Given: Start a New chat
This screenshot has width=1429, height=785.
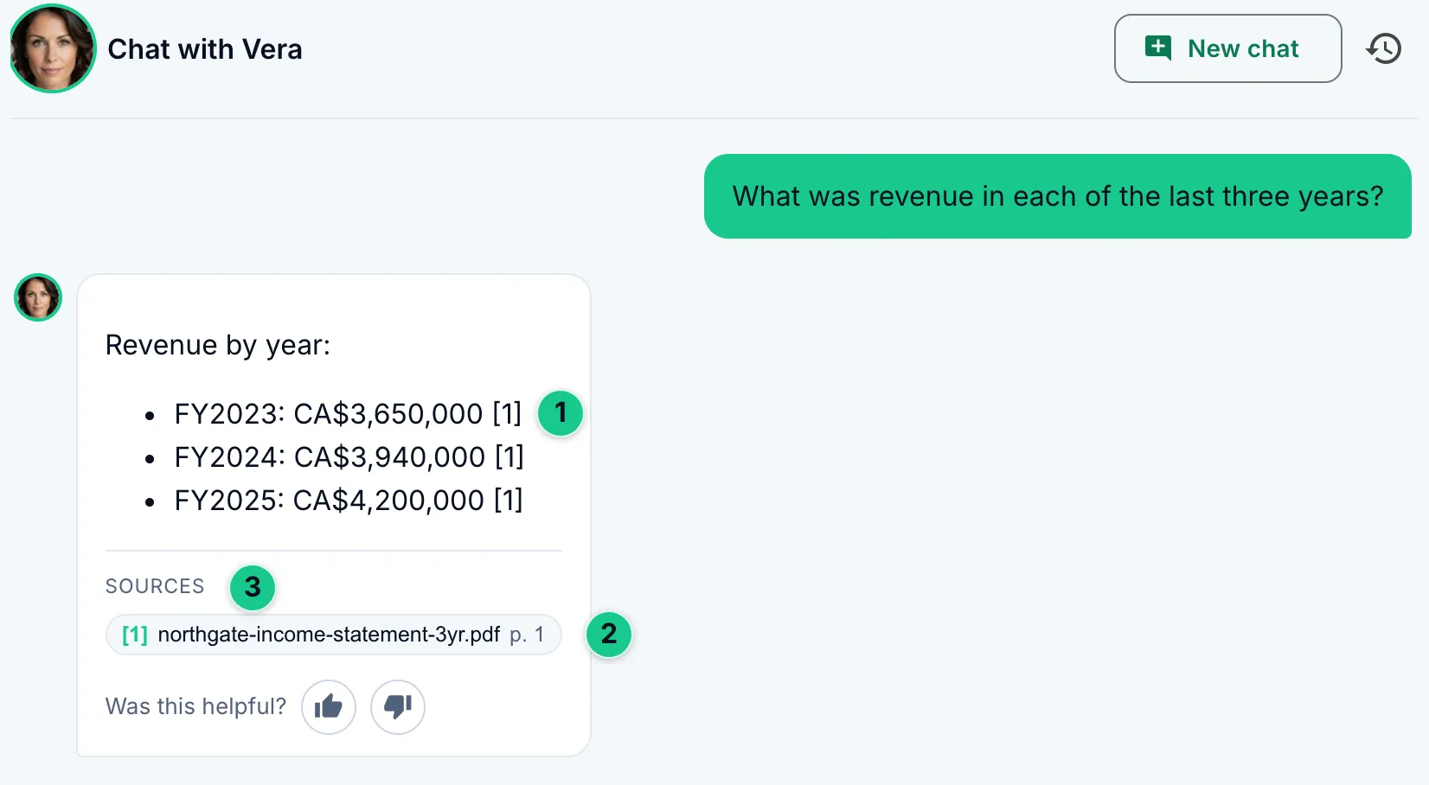Looking at the screenshot, I should tap(1227, 48).
